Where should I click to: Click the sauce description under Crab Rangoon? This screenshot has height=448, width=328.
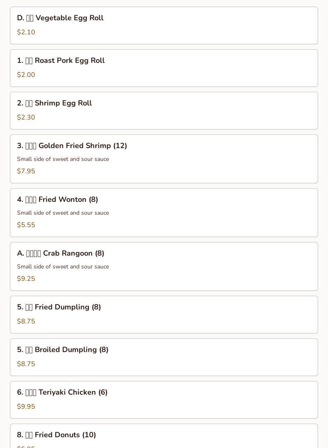coord(63,267)
